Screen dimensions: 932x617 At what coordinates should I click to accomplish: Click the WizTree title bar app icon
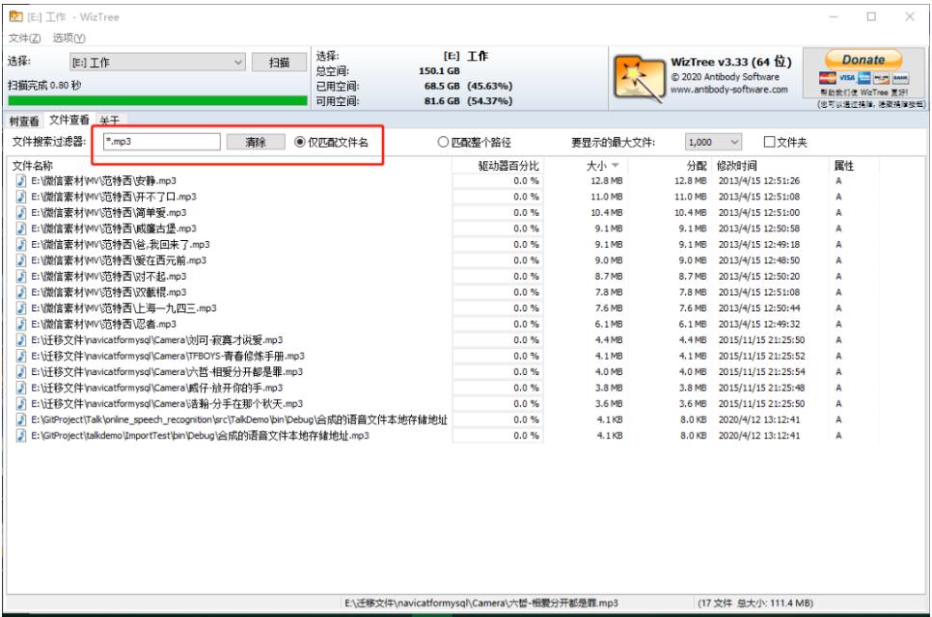(x=16, y=16)
